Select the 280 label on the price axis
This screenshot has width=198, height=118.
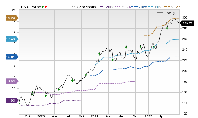tap(185, 28)
